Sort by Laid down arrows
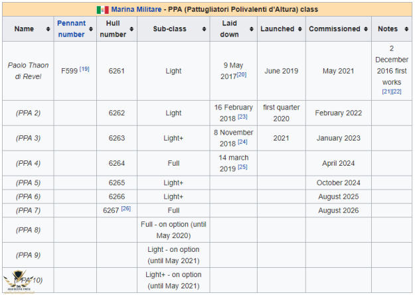 click(x=252, y=29)
